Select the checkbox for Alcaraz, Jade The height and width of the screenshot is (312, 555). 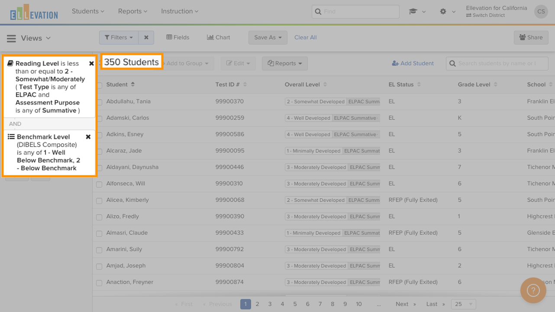coord(99,151)
